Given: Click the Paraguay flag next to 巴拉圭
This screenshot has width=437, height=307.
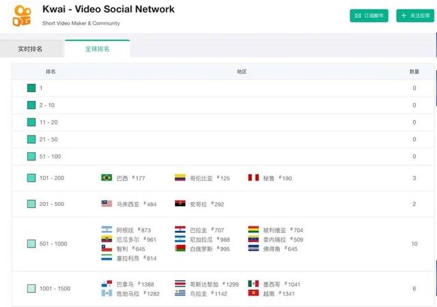Looking at the screenshot, I should [x=180, y=229].
